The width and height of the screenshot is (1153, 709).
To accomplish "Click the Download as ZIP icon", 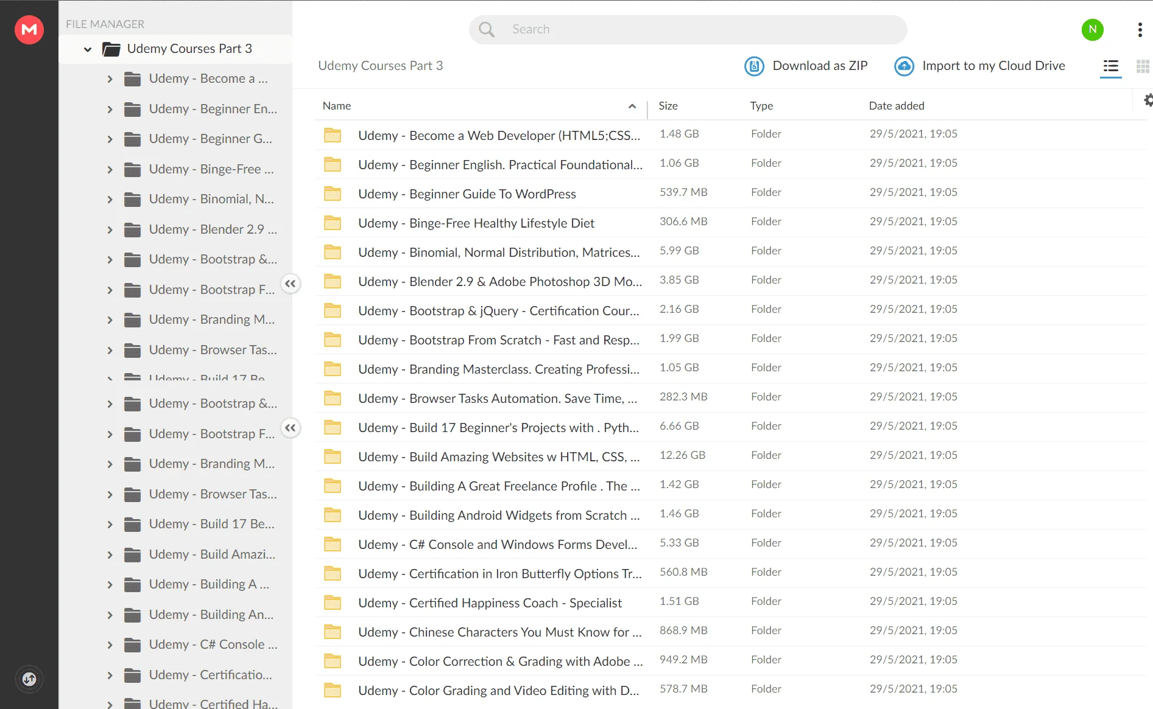I will 754,66.
